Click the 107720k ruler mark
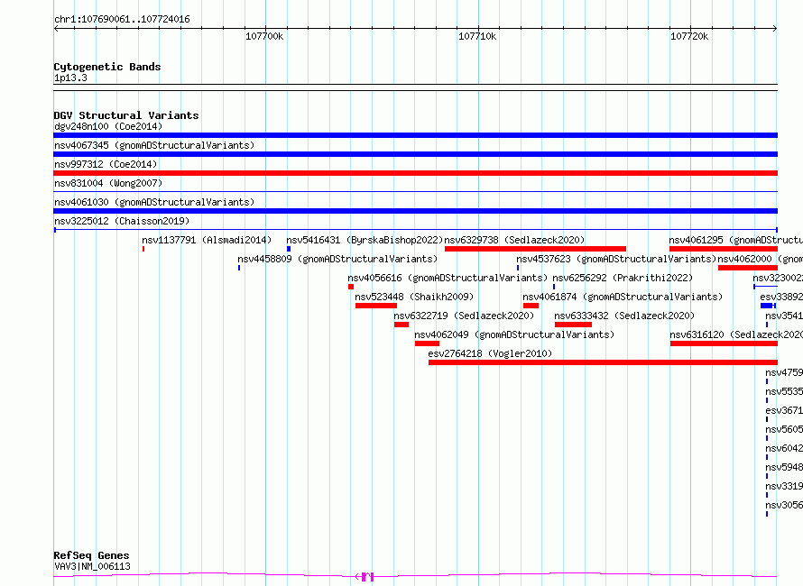The image size is (803, 586). (x=689, y=36)
